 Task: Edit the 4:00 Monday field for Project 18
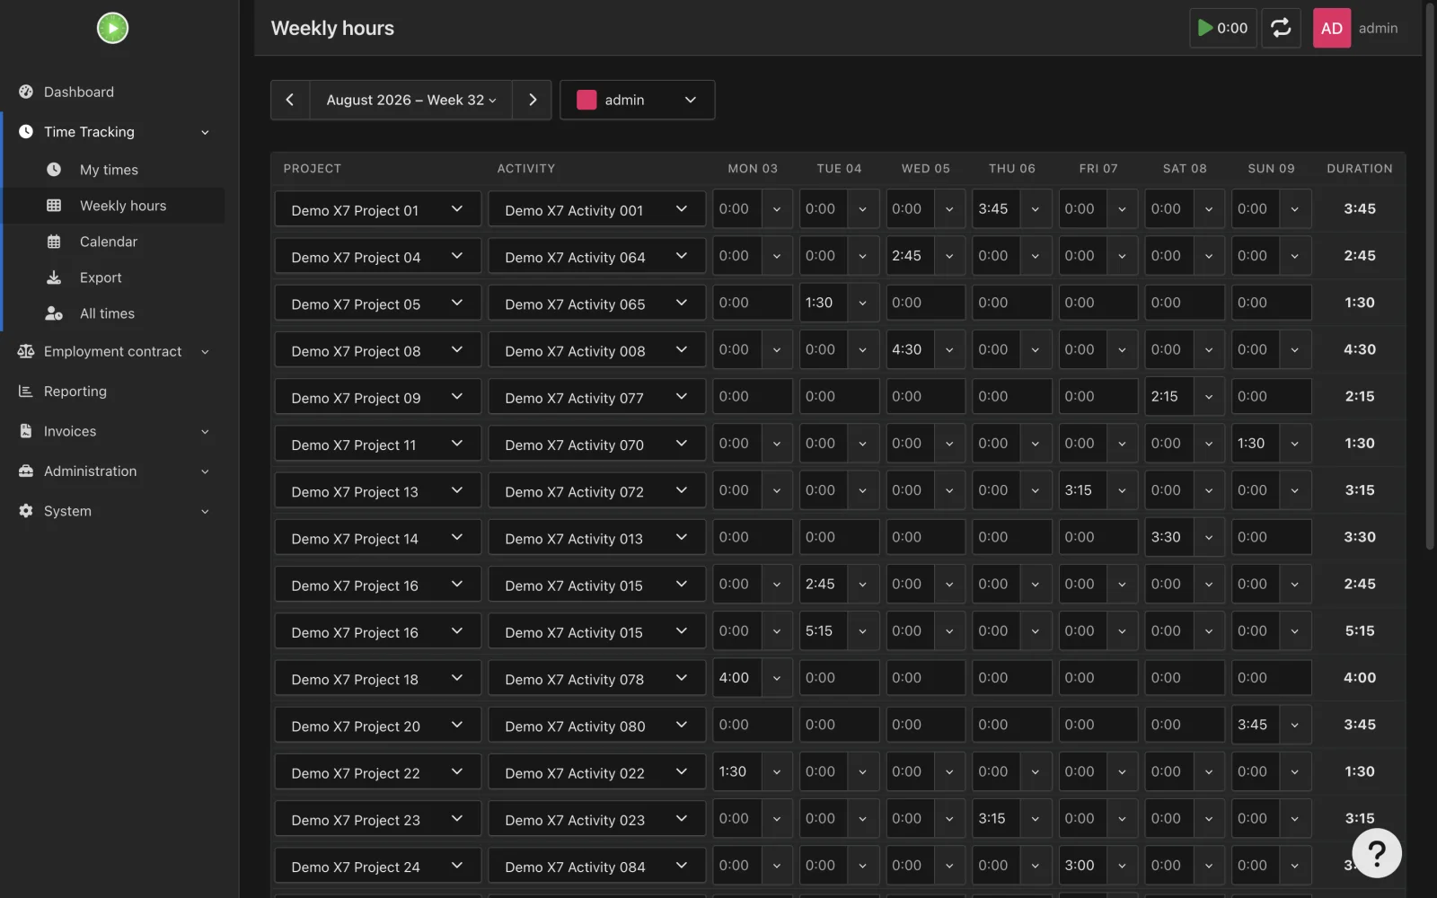click(x=736, y=678)
